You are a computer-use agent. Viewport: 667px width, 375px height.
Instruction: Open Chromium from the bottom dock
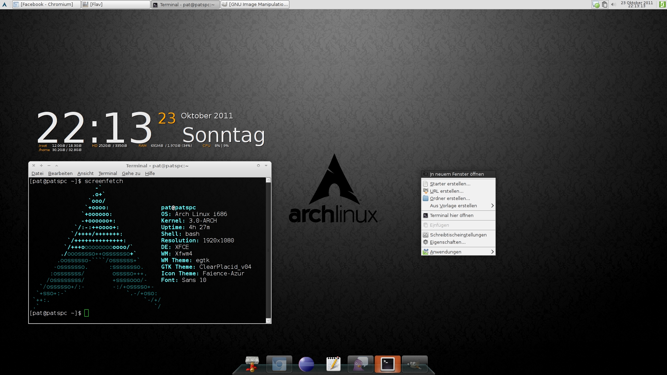coord(279,364)
